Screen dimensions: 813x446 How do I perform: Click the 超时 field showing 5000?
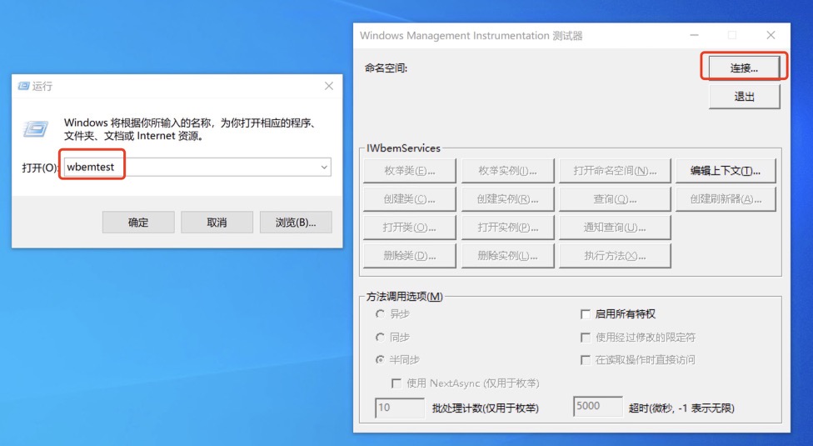coord(598,406)
